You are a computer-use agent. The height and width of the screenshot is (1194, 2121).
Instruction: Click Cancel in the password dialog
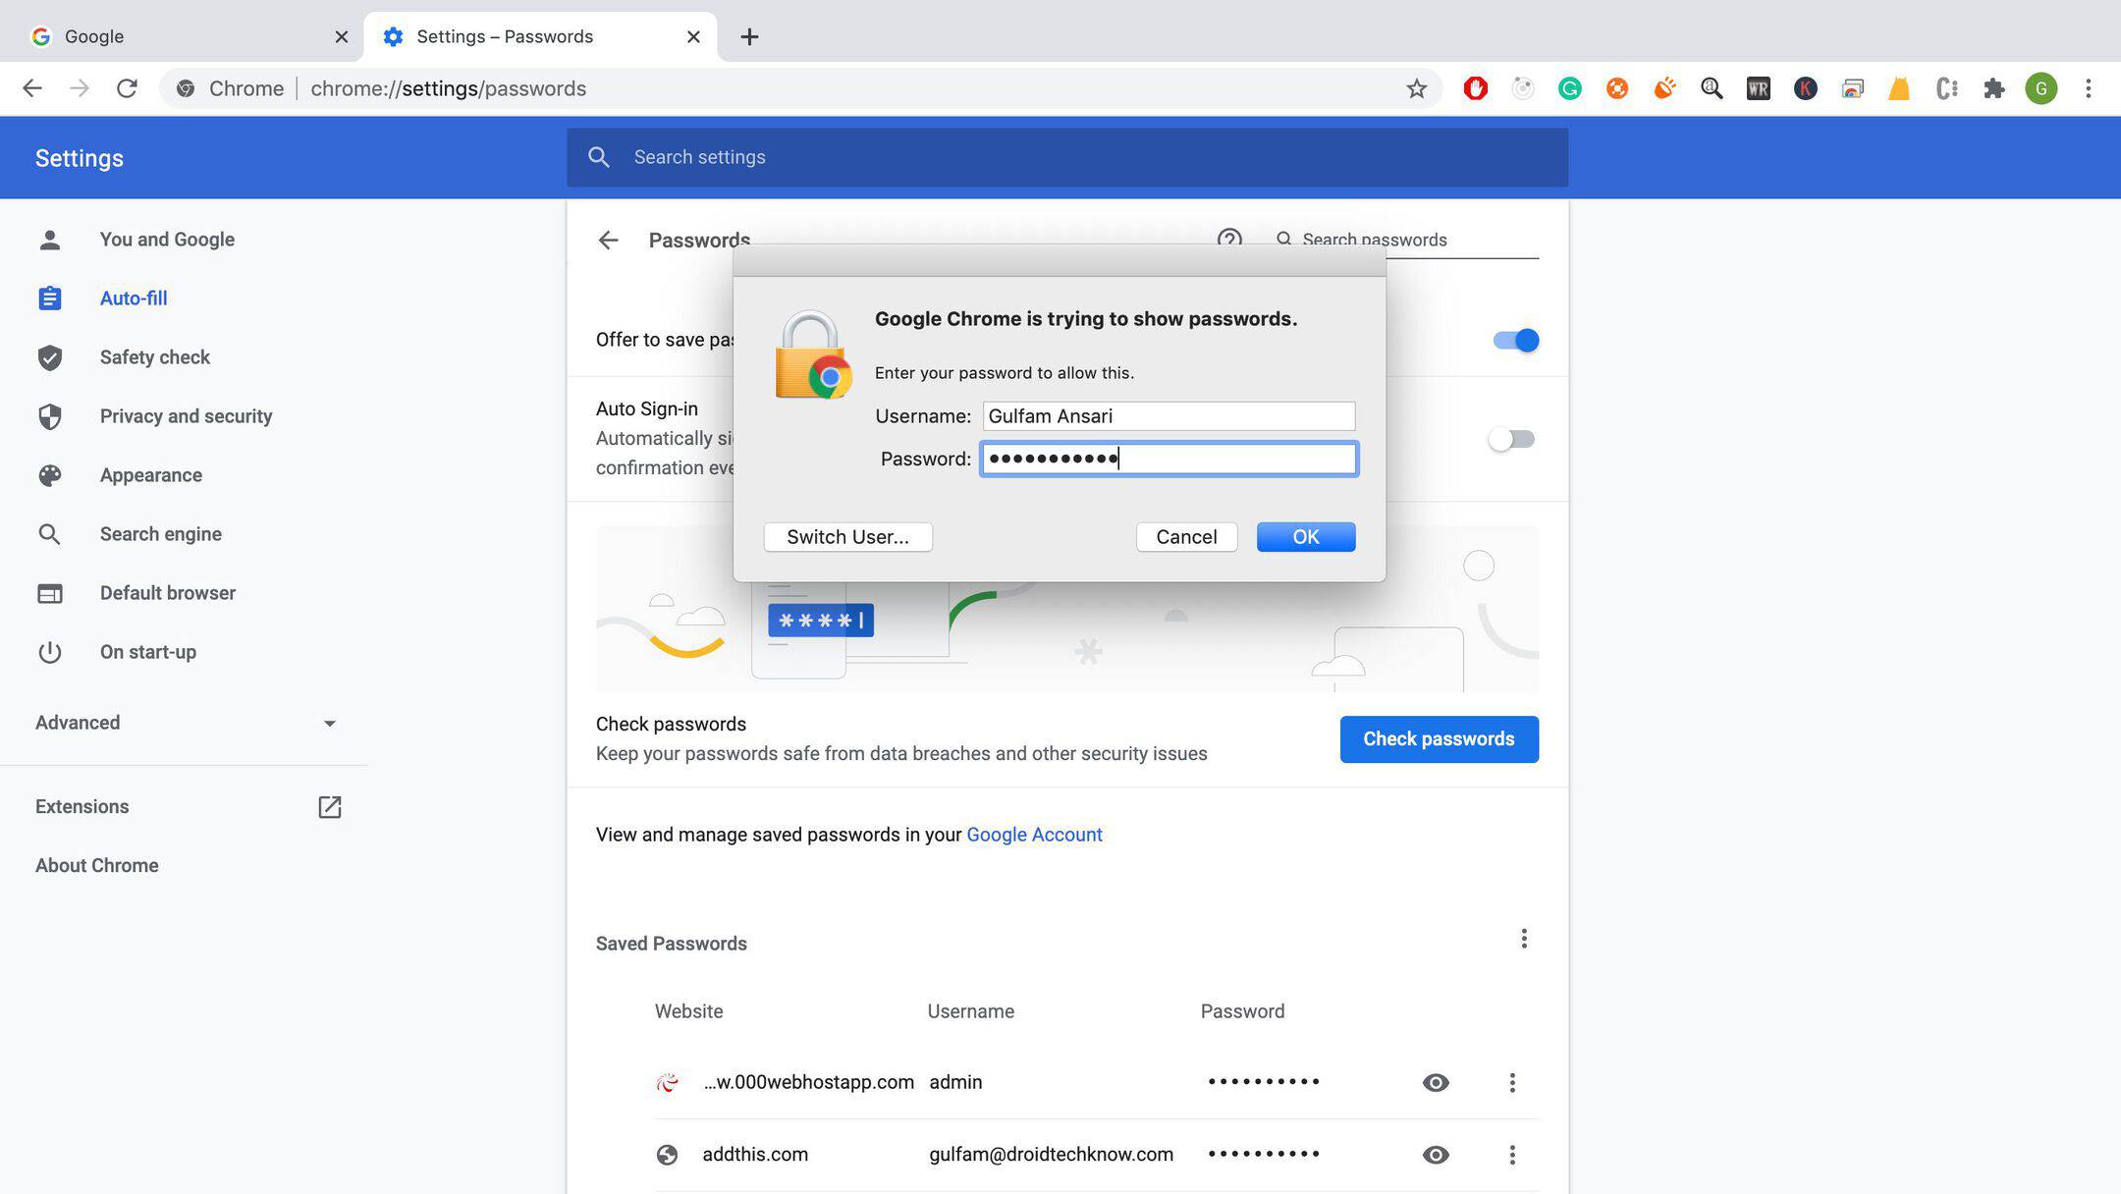(x=1186, y=537)
